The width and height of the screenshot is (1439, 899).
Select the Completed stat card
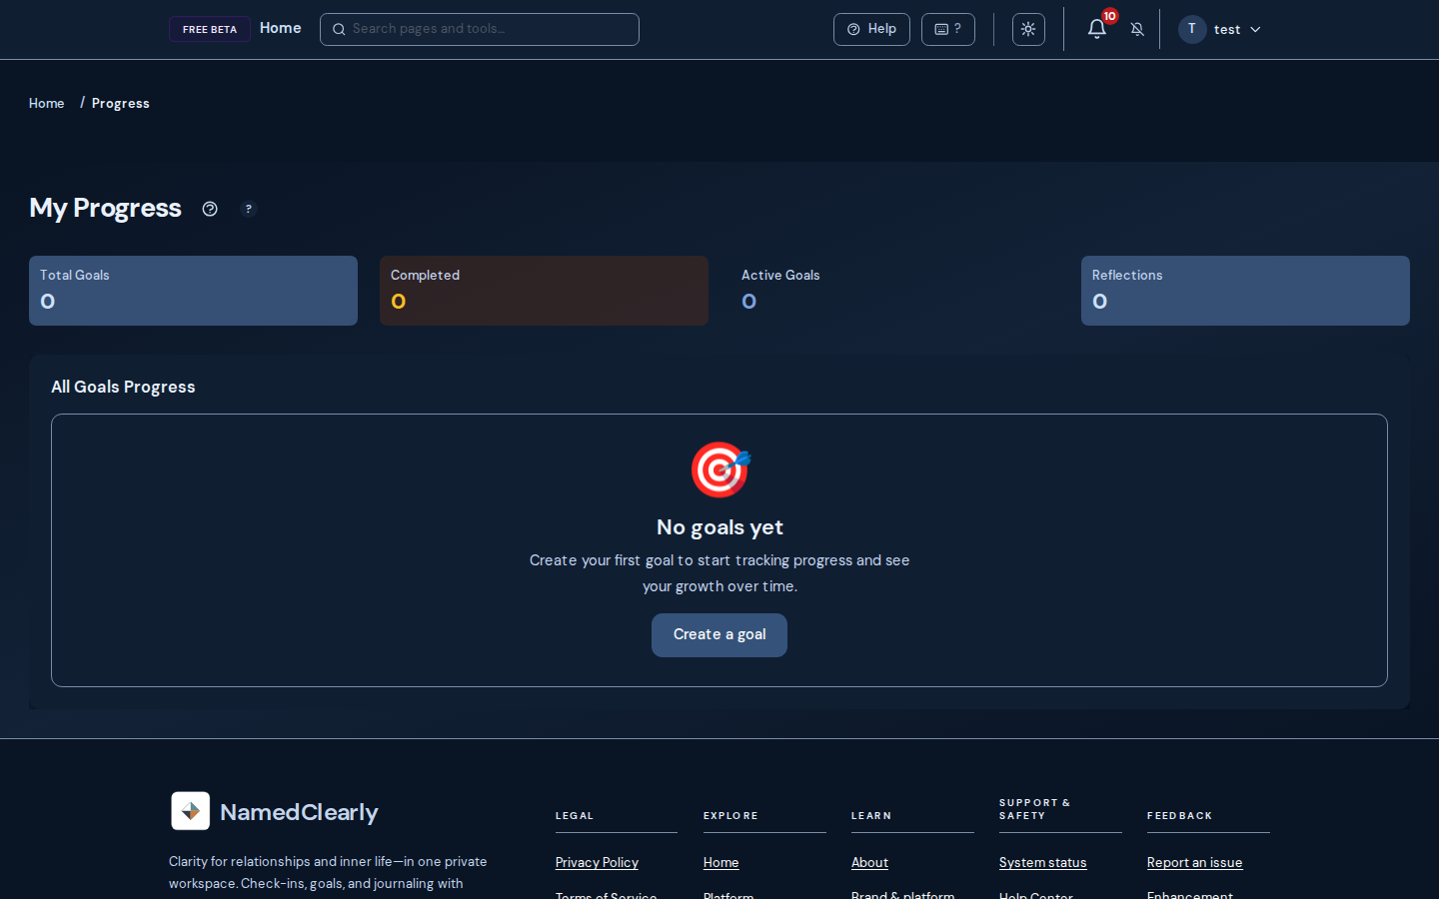544,291
